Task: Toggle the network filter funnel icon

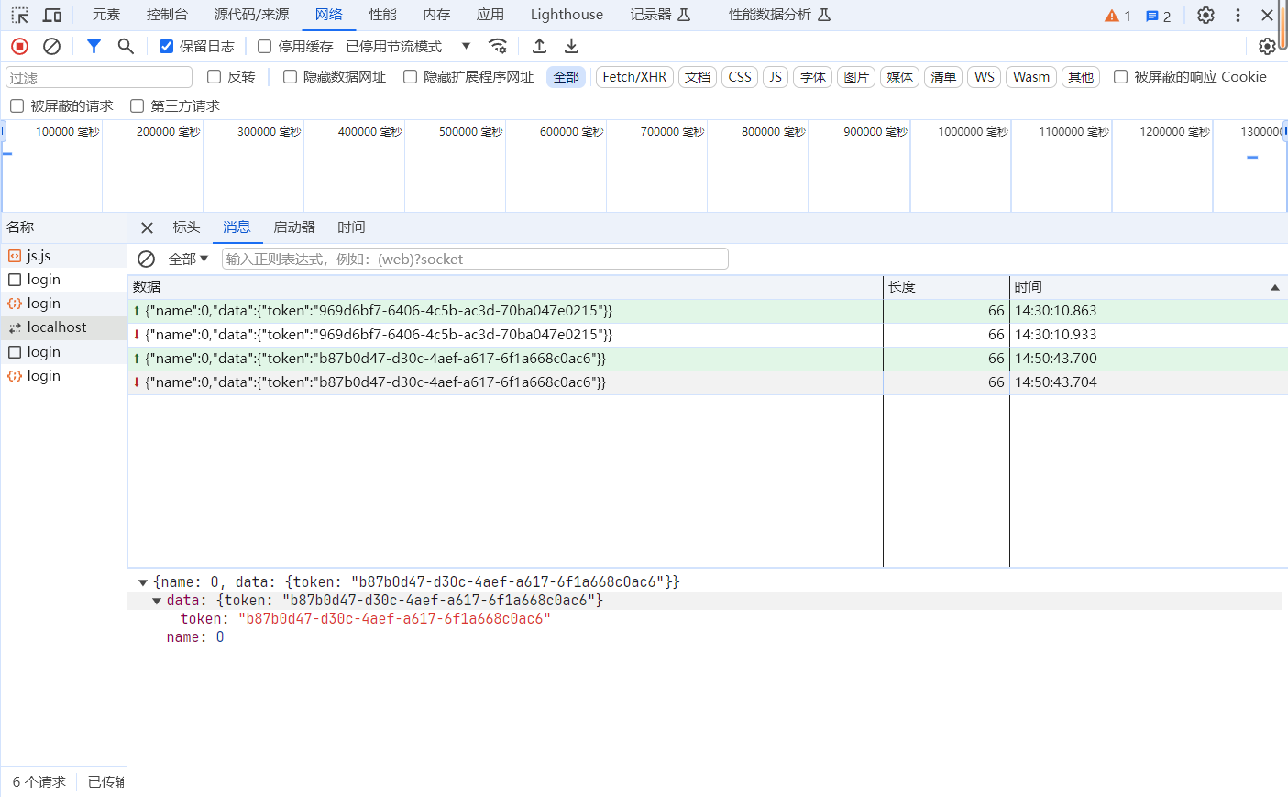Action: pos(94,46)
